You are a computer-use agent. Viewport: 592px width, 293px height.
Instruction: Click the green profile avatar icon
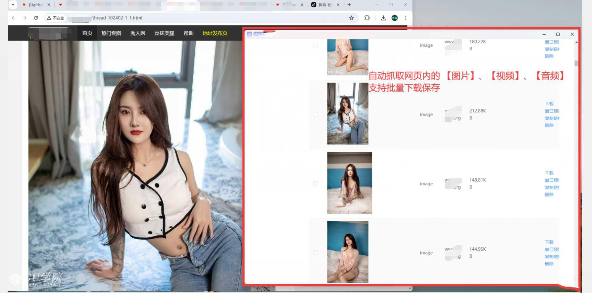point(394,18)
